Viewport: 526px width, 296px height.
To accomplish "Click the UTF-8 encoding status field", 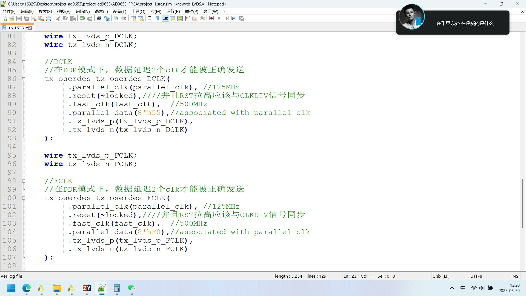I will click(x=476, y=276).
